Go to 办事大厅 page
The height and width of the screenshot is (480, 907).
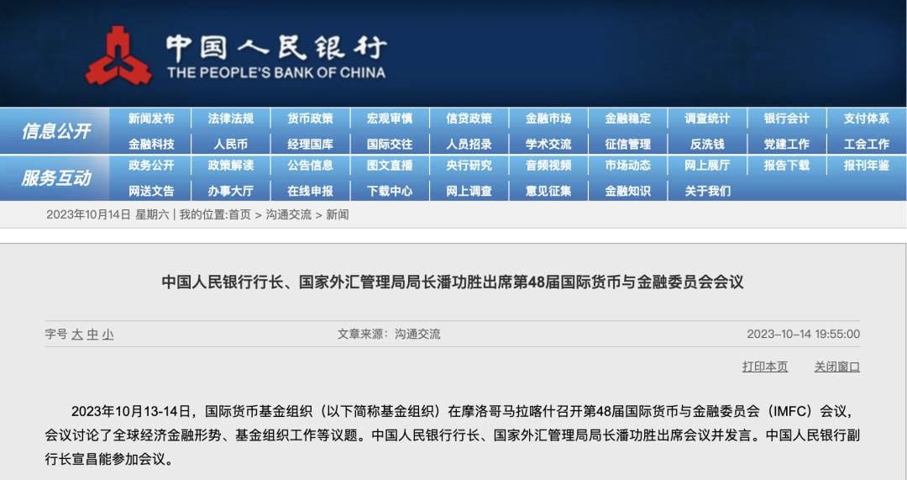tap(231, 191)
